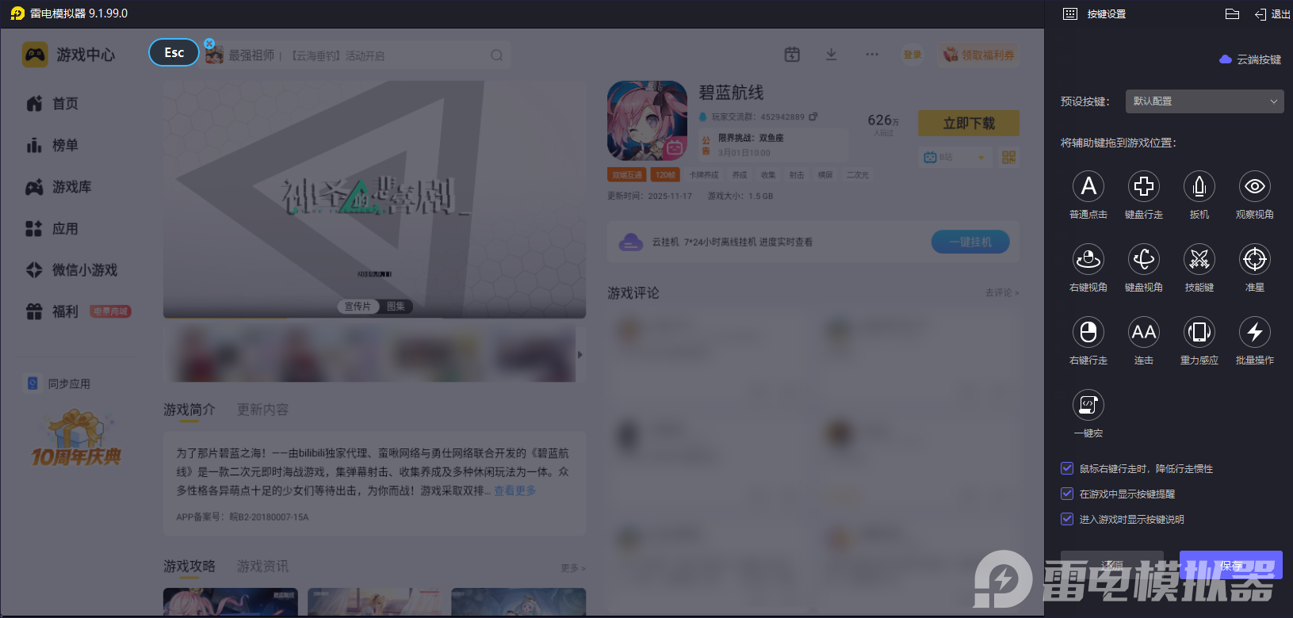This screenshot has width=1293, height=618.
Task: Switch to the 游戏简介 tab
Action: pyautogui.click(x=189, y=410)
